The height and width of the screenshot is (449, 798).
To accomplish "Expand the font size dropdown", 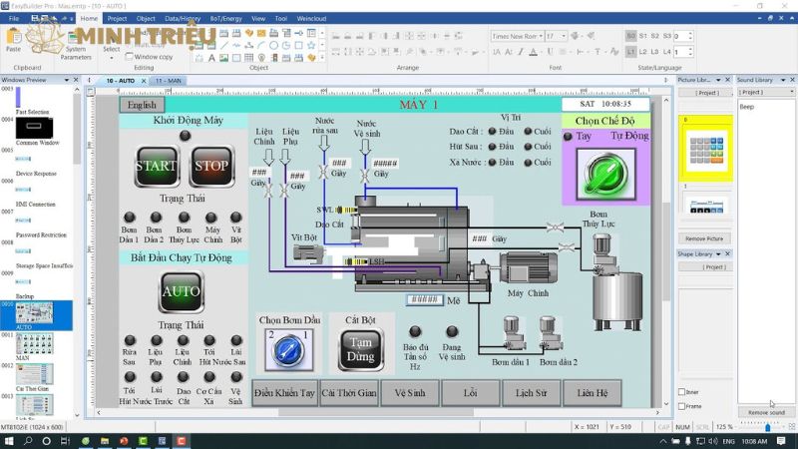I will click(564, 36).
